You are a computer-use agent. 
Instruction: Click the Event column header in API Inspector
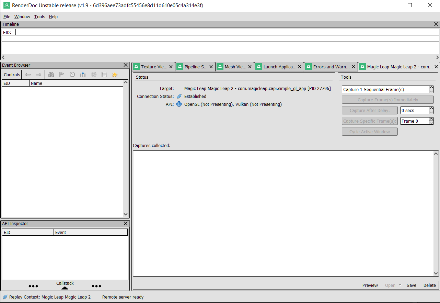[91, 232]
